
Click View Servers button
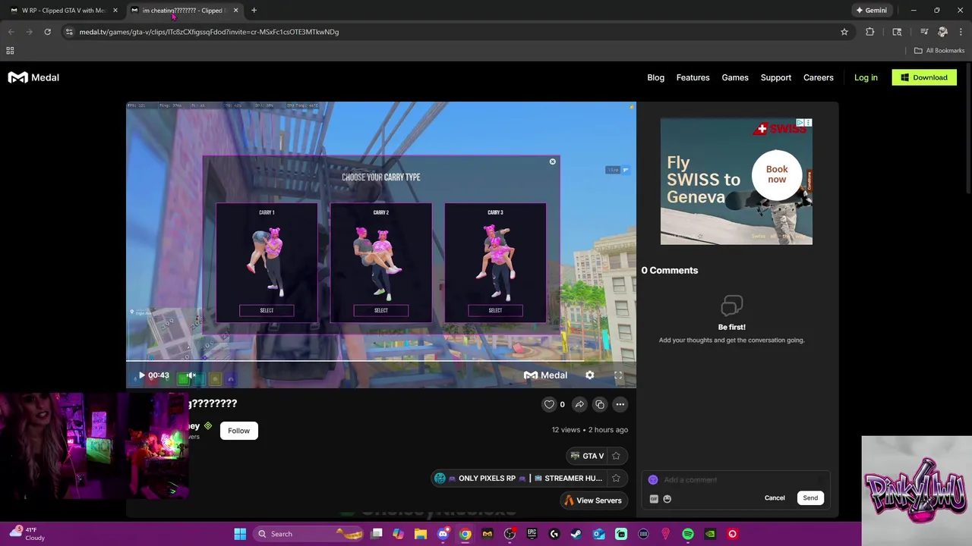tap(592, 500)
